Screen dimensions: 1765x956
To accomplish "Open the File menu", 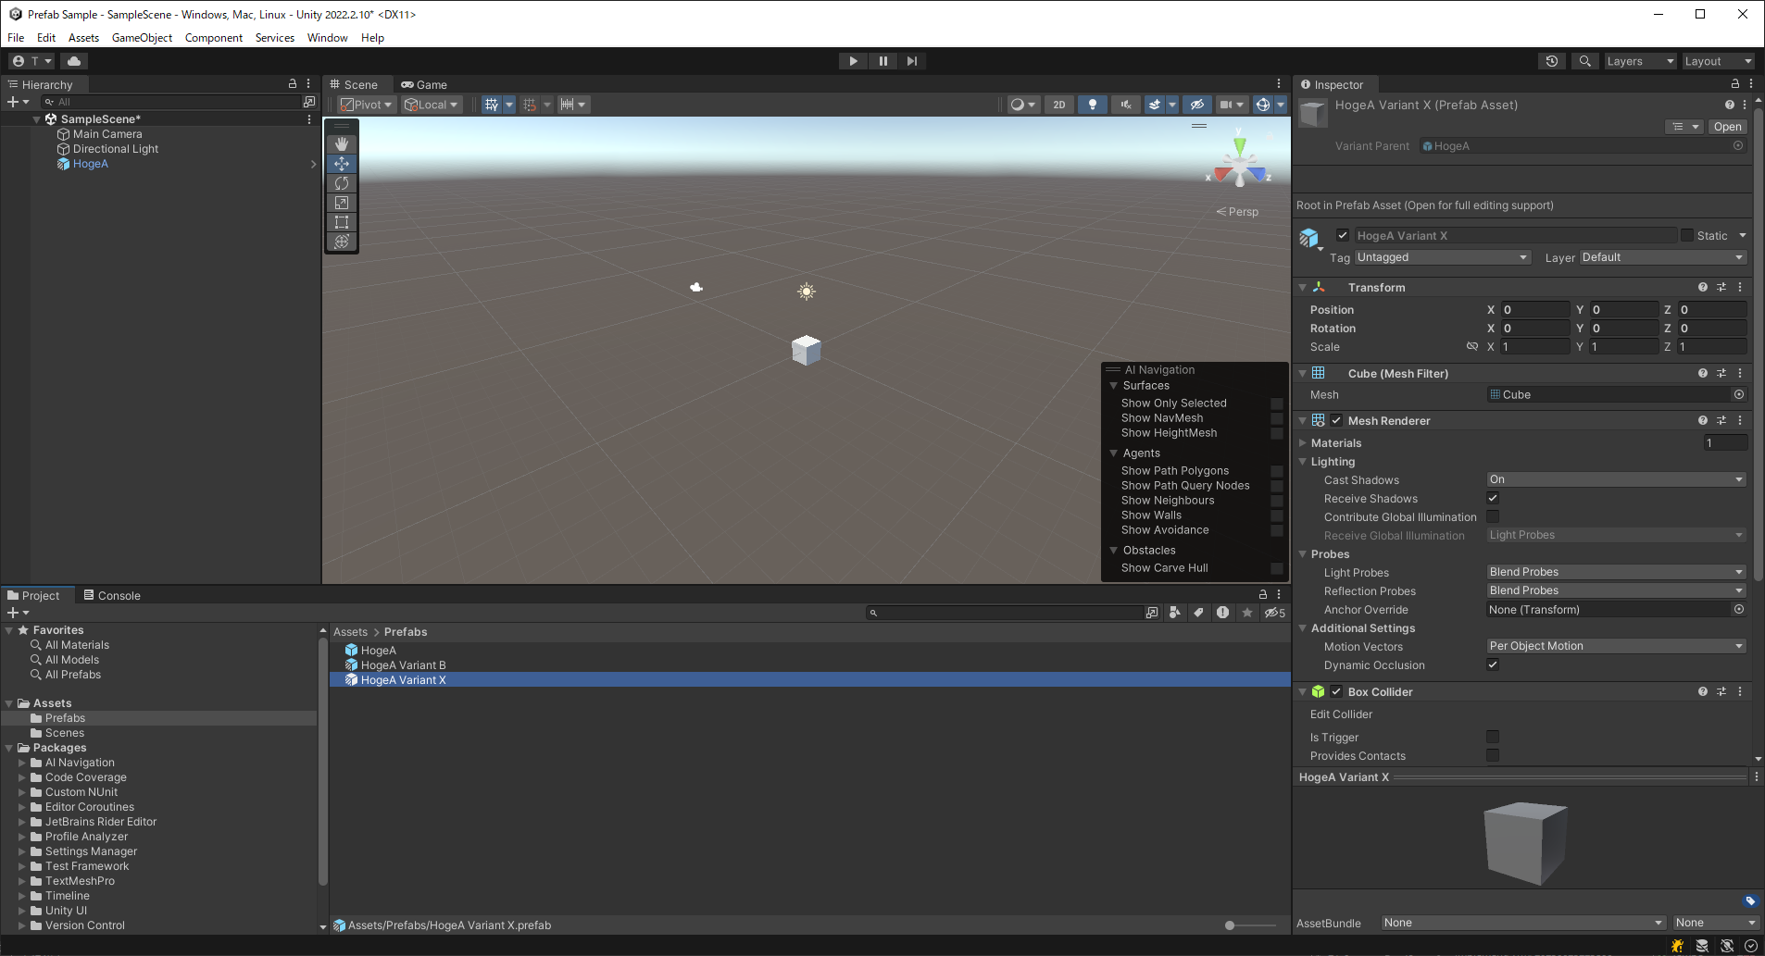I will [16, 38].
